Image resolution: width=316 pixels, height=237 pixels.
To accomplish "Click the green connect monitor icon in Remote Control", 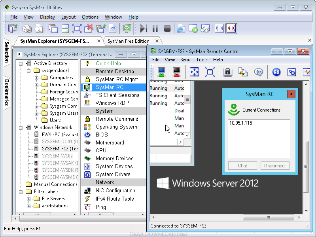I will click(x=161, y=72).
